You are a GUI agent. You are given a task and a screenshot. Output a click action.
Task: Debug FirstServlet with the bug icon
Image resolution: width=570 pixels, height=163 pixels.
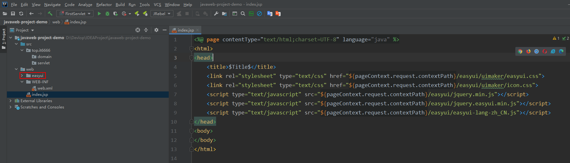(107, 14)
